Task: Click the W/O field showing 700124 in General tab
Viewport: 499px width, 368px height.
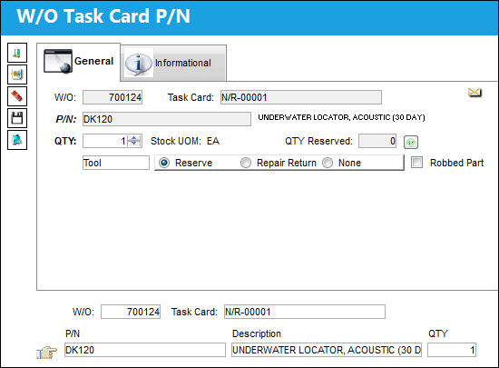Action: [113, 97]
